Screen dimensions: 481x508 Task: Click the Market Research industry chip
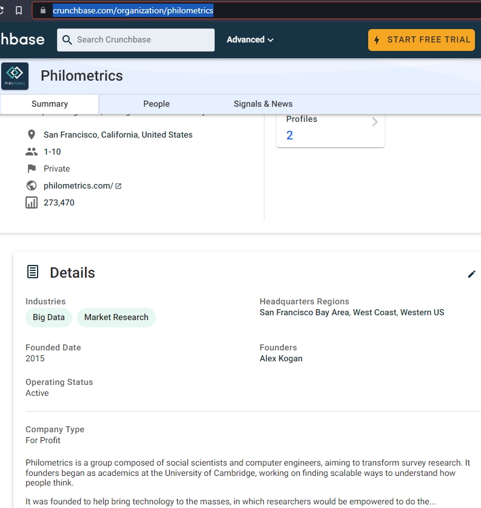pyautogui.click(x=116, y=318)
